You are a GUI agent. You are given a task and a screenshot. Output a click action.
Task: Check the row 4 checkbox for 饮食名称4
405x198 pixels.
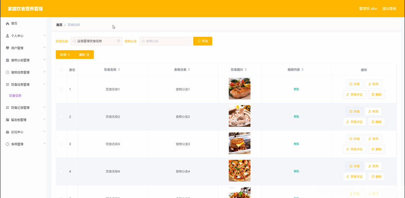61,172
